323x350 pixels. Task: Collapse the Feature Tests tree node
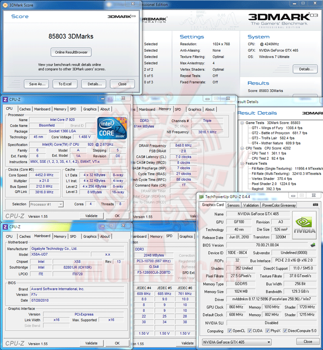242,163
